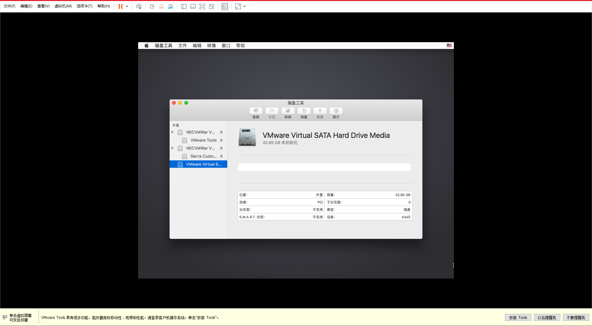The image size is (592, 326).
Task: Select the VMware Tools volume in sidebar
Action: 198,140
